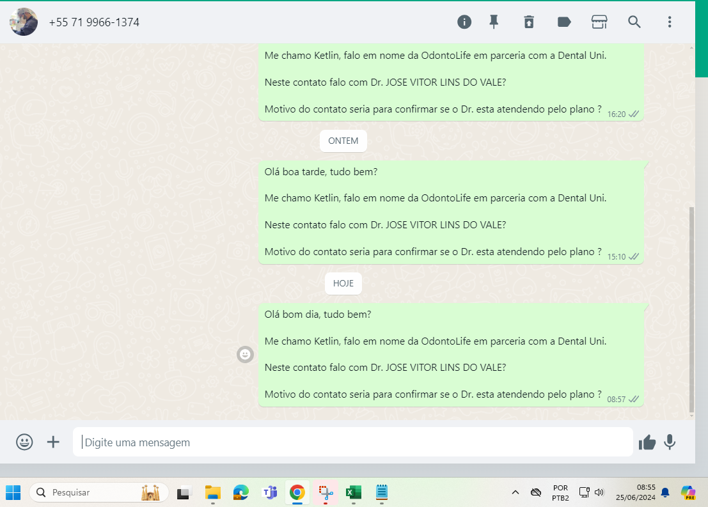The height and width of the screenshot is (507, 708).
Task: Click 16:20 message timestamp
Action: (617, 114)
